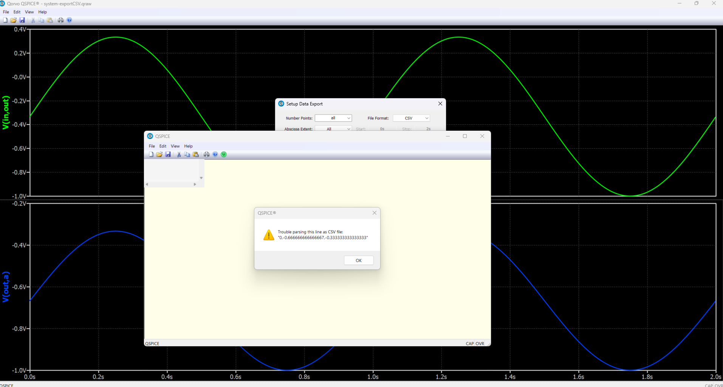723x387 pixels.
Task: Click scroll left arrow in small side panel
Action: 147,184
